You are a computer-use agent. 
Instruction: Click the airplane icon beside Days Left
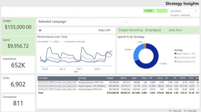(40, 30)
